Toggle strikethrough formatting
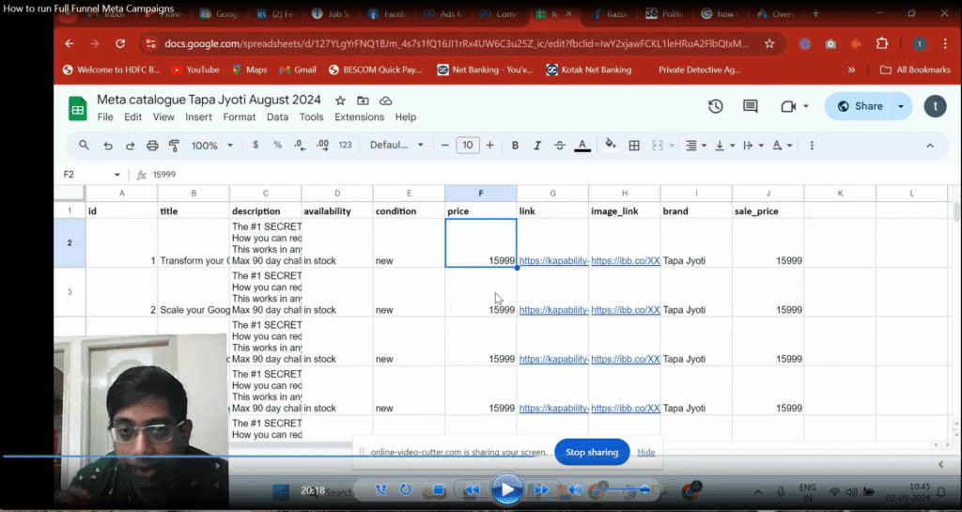This screenshot has width=962, height=512. click(560, 146)
